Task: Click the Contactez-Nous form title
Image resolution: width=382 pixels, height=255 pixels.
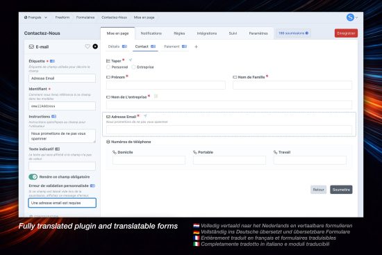Action: pos(42,33)
